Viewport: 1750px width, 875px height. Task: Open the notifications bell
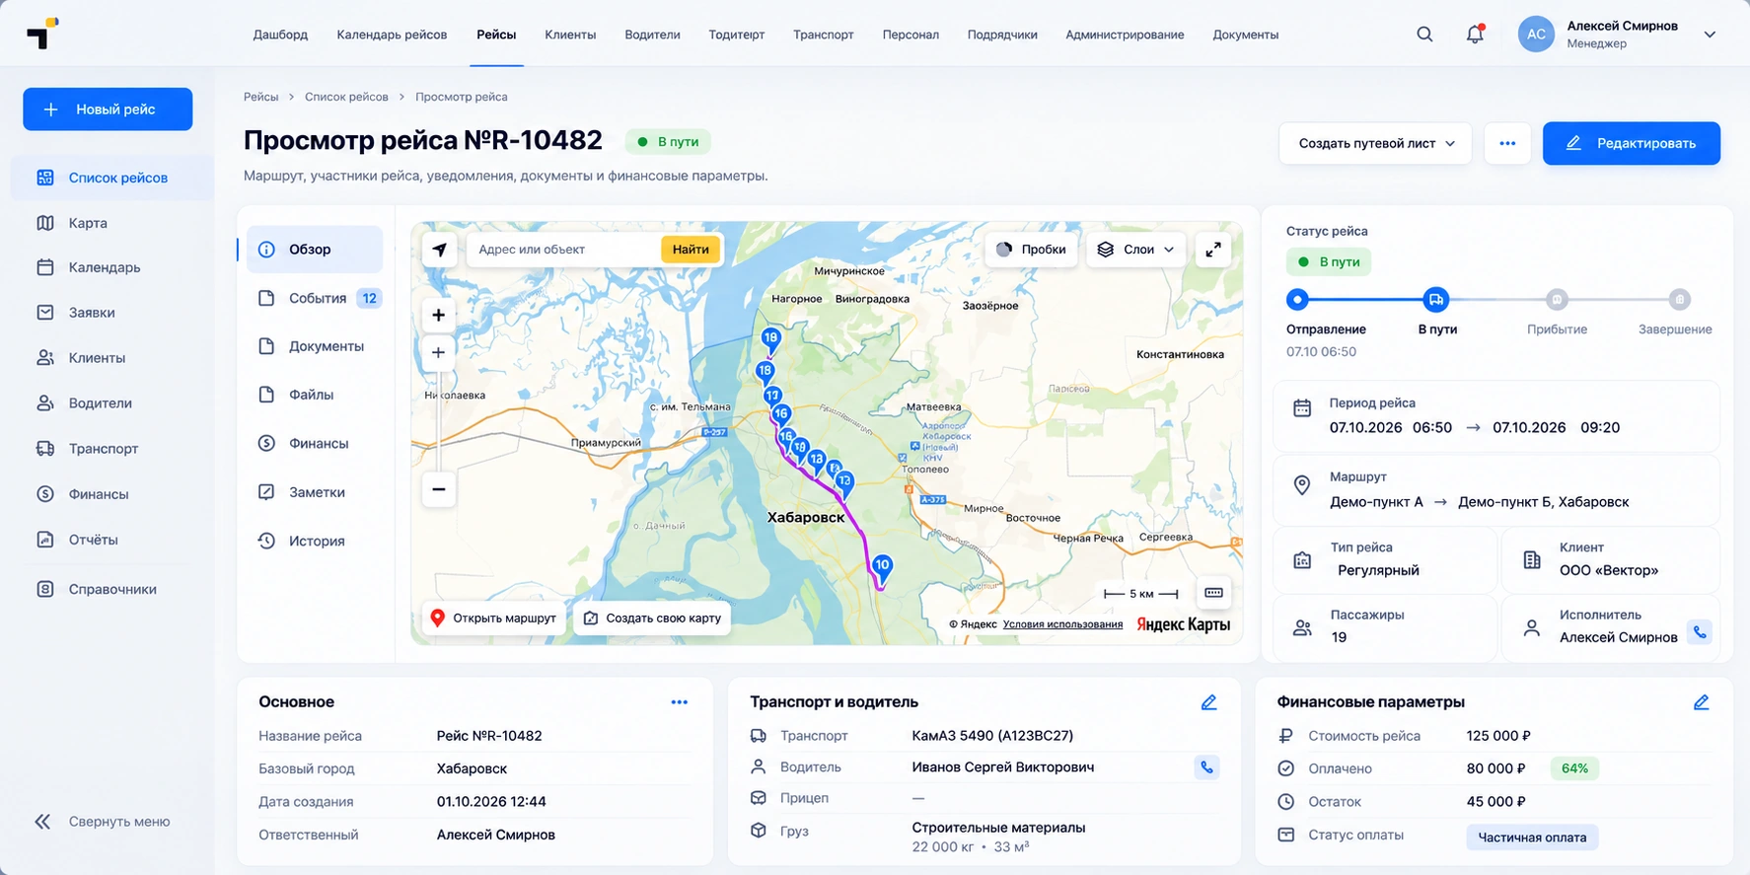click(x=1475, y=35)
